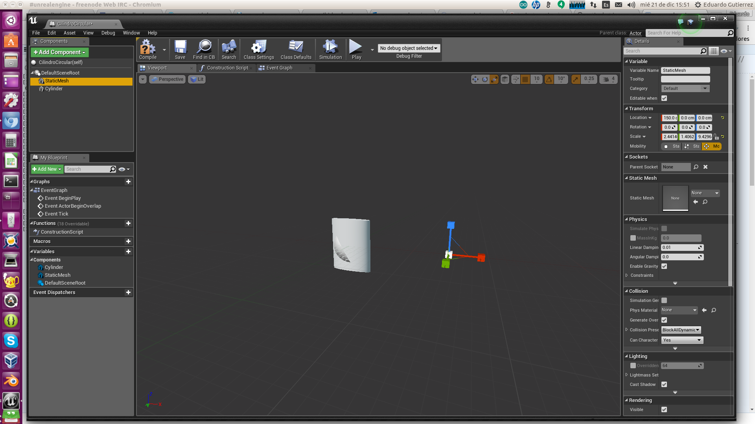Uncheck the Visible rendering checkbox
Viewport: 755px width, 424px height.
point(664,409)
